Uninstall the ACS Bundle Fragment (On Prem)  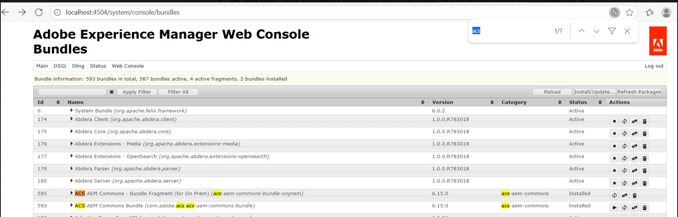pos(635,196)
